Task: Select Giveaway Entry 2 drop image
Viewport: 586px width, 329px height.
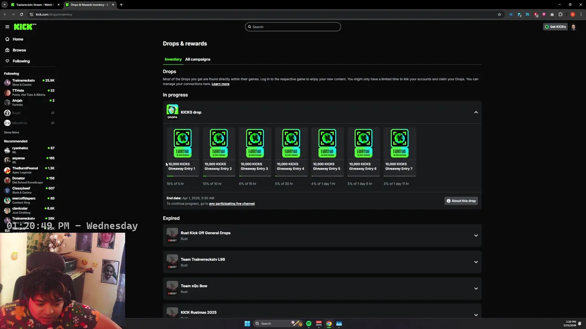Action: tap(218, 143)
